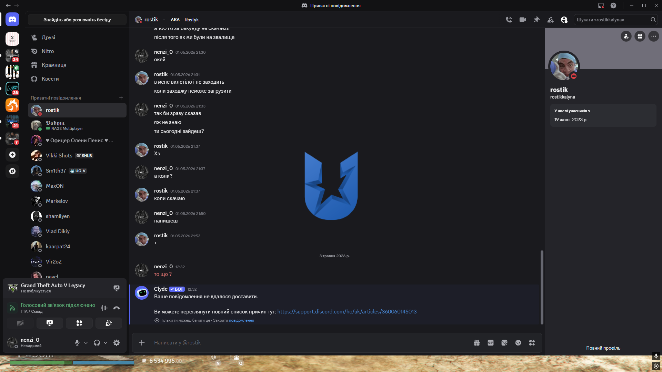The width and height of the screenshot is (662, 372).
Task: Stream Grand Theft Auto V Legacy
Action: point(117,288)
